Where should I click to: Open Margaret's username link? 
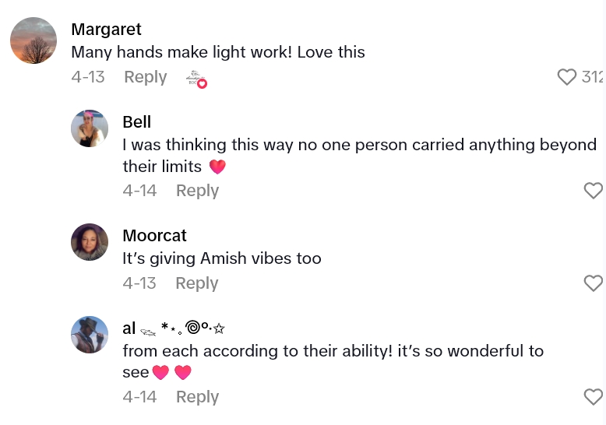pyautogui.click(x=106, y=30)
